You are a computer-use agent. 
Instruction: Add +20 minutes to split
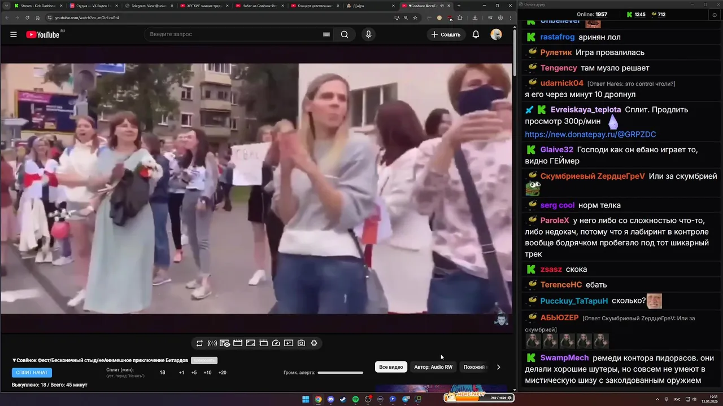tap(222, 373)
